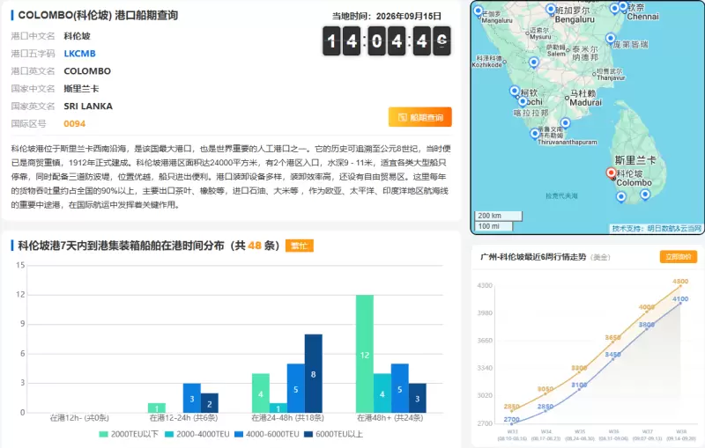
Task: Click the SRI LANKA country name
Action: coord(88,106)
